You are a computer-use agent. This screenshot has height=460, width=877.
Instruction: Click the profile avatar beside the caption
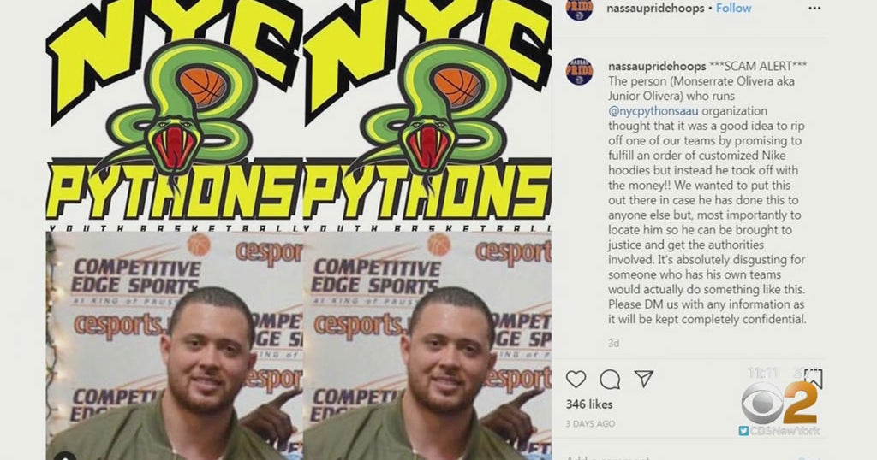click(x=579, y=72)
